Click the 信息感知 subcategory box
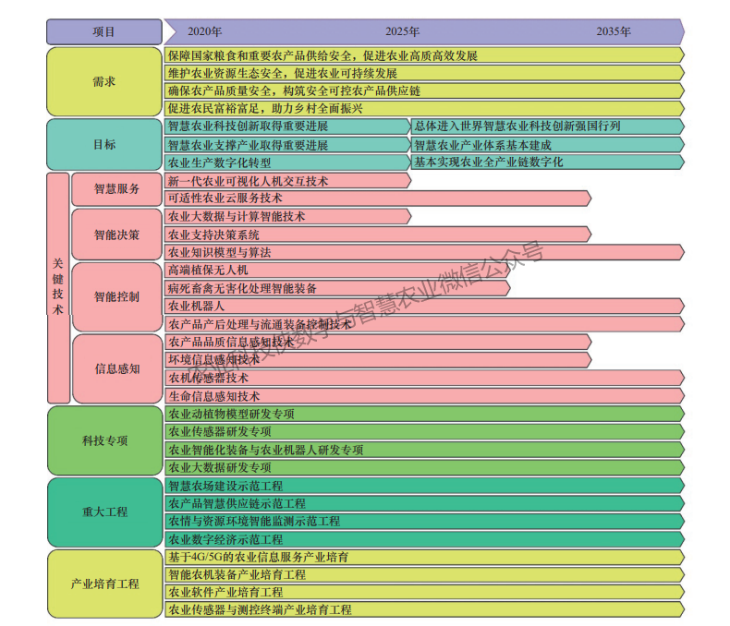This screenshot has width=730, height=626. [x=116, y=368]
